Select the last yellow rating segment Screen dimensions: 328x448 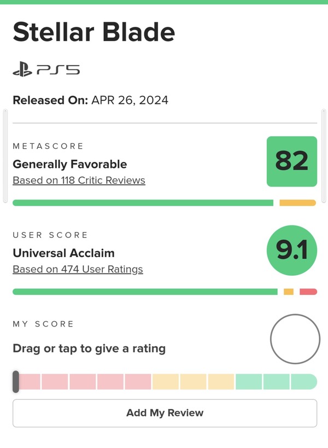click(221, 382)
